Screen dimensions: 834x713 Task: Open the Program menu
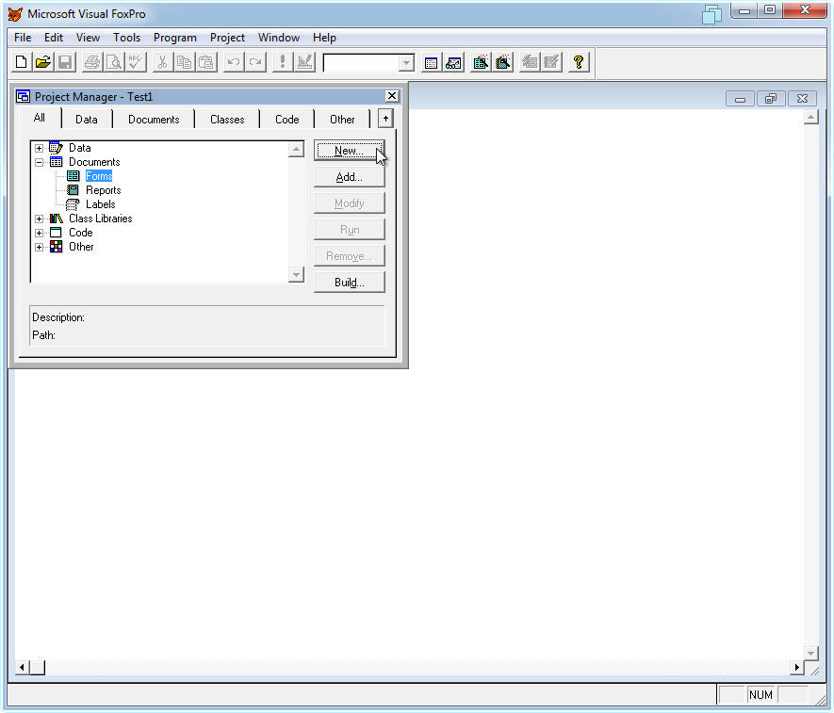pos(175,38)
